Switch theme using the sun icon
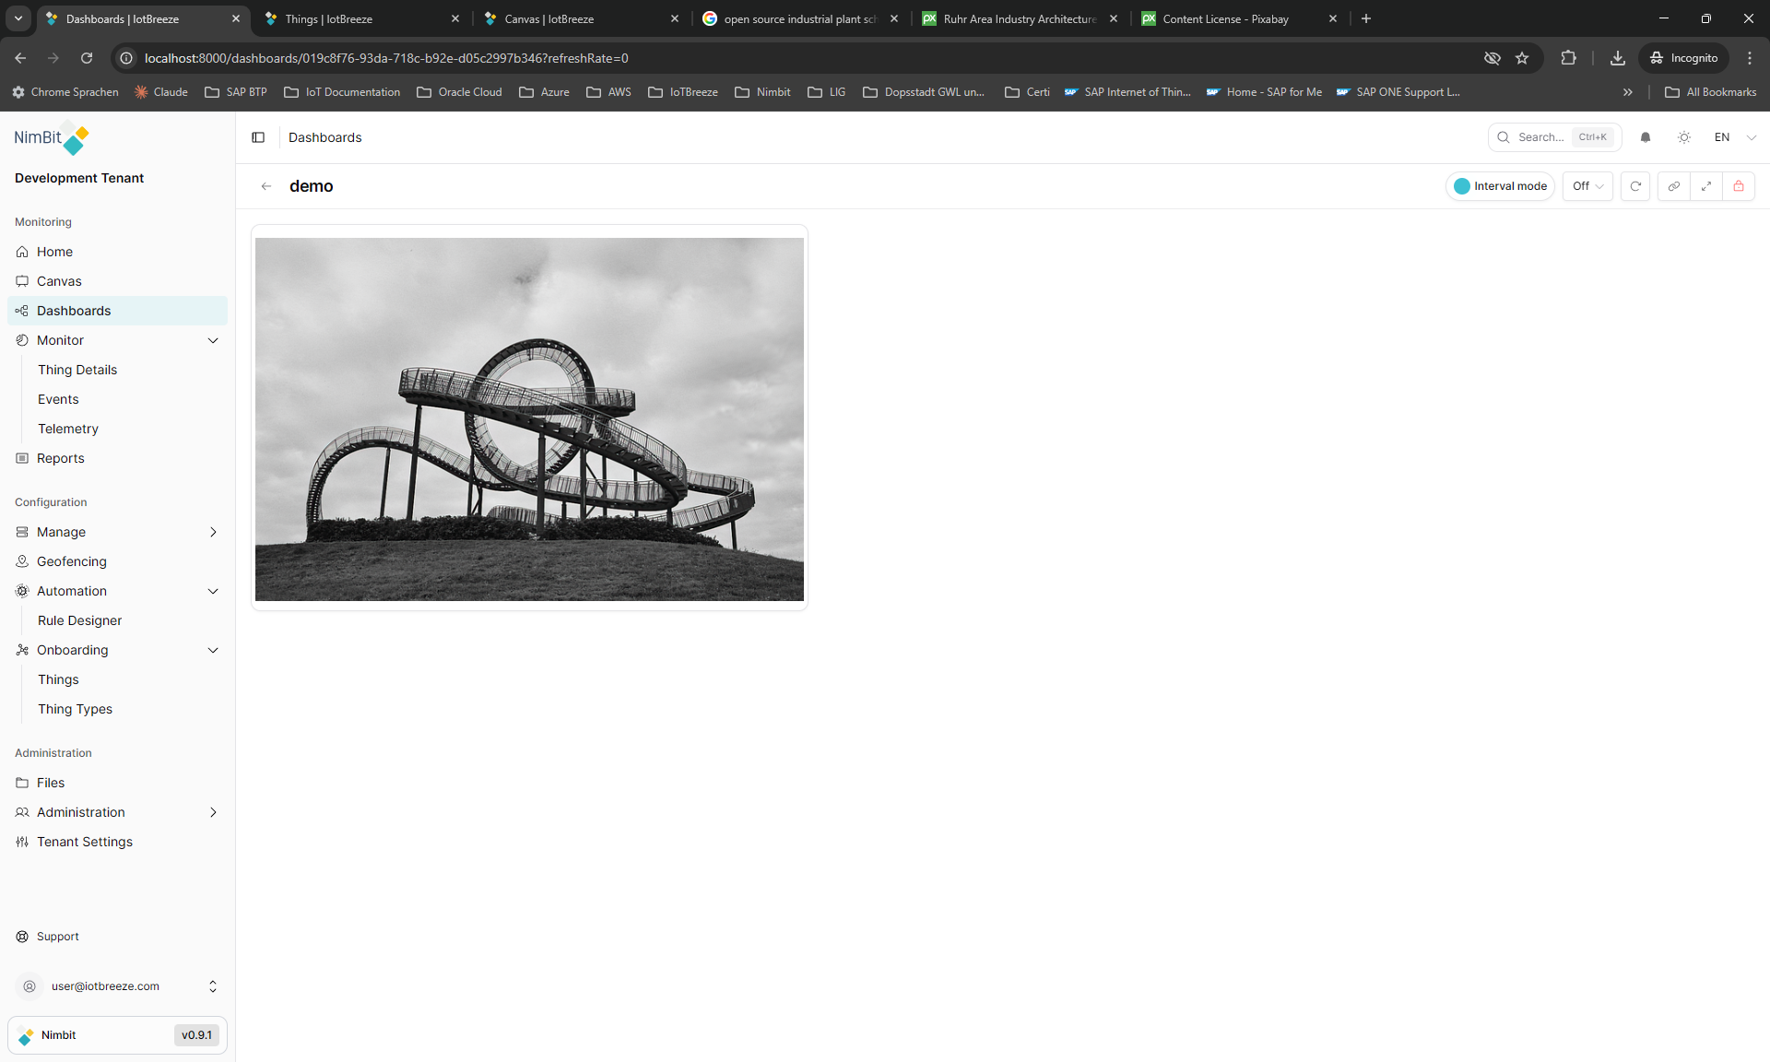Viewport: 1770px width, 1062px height. [x=1684, y=137]
